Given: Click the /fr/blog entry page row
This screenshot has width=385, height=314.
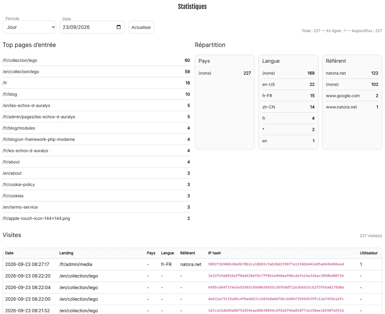Looking at the screenshot, I should (96, 94).
